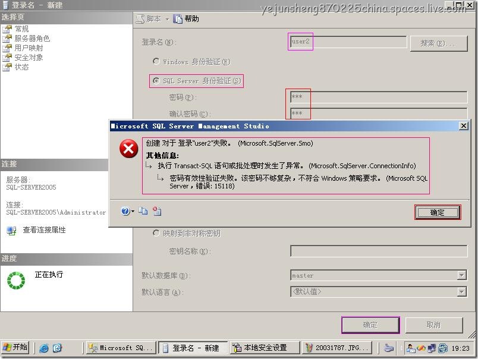The height and width of the screenshot is (359, 478).
Task: Switch to 登录名 - 新建 taskbar item
Action: coord(193,348)
